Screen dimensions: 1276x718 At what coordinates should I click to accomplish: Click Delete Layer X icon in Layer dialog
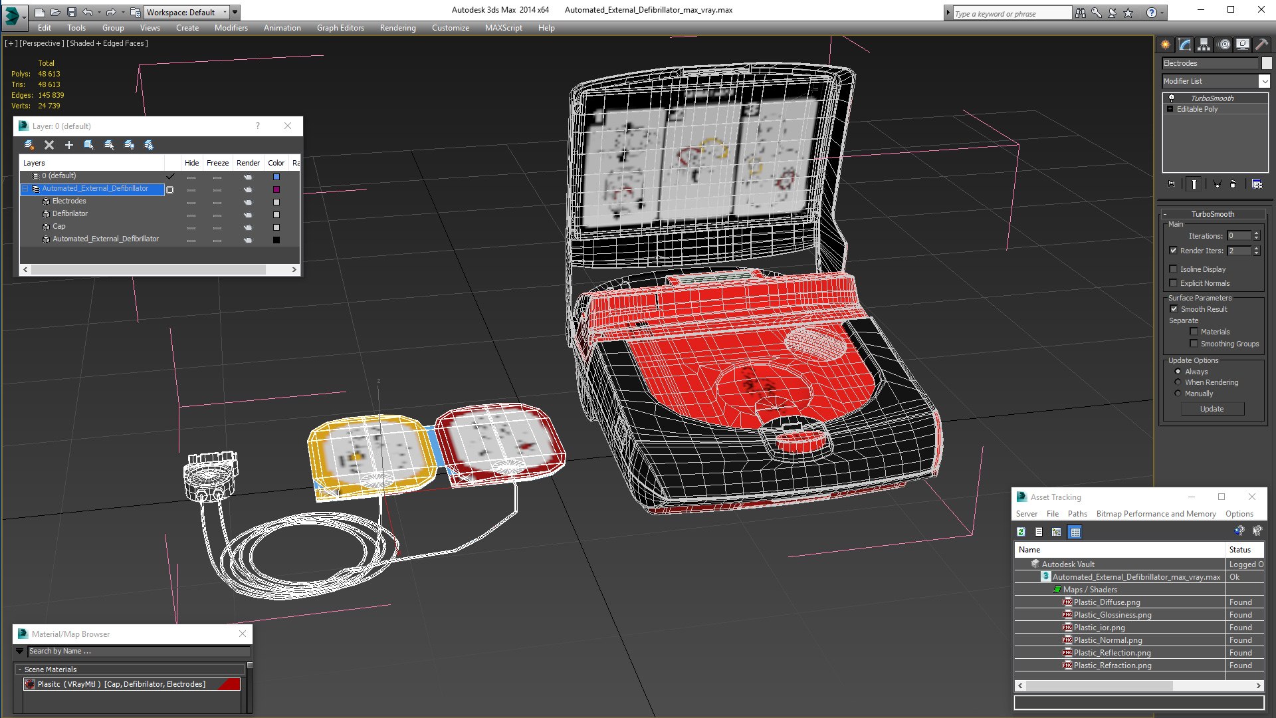[x=49, y=145]
